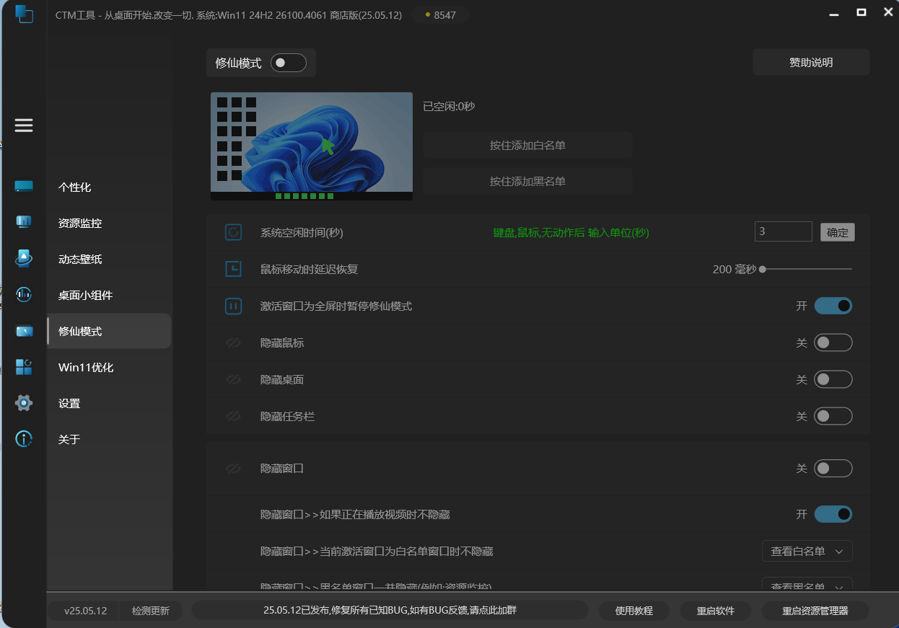Screen dimensions: 899x628
Task: Open the Win11优化 menu item
Action: click(x=109, y=367)
